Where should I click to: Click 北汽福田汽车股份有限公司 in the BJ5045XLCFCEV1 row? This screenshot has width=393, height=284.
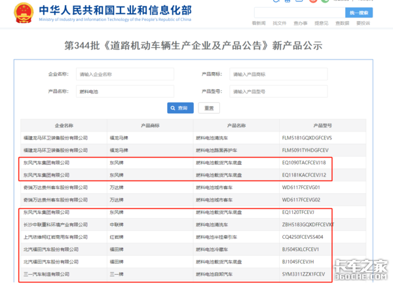tap(51, 249)
